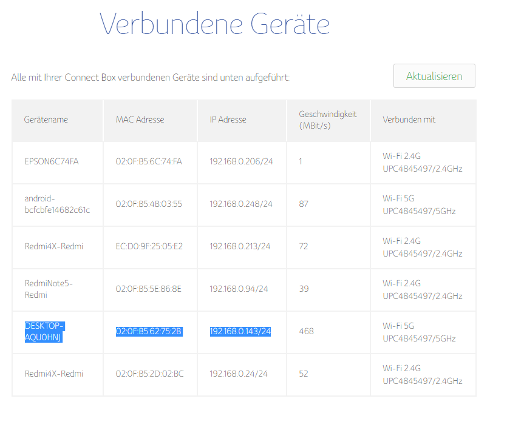Select device name RedmiNote5-Redmi
The image size is (524, 427).
click(49, 289)
